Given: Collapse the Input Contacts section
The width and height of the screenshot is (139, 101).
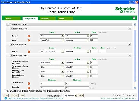Looking at the screenshot, I should 11,29.
